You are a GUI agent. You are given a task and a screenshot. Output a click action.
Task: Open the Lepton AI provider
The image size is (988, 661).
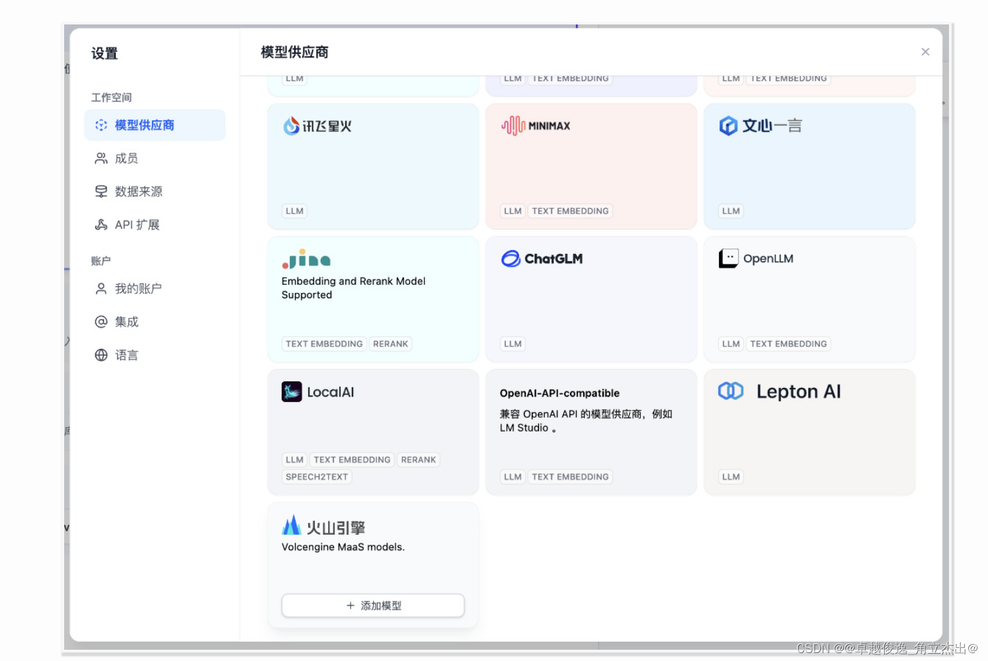point(731,391)
